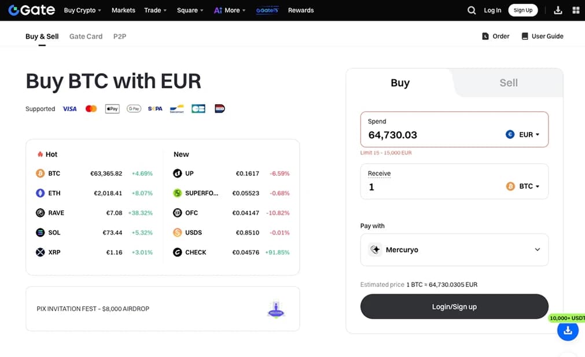Click the download icon in header
The height and width of the screenshot is (357, 585).
pos(558,10)
